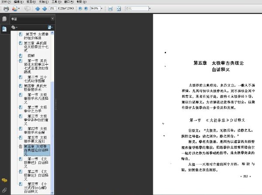
Task: Open the dropdown arrow beside the collaboration icon
Action: click(x=19, y=9)
